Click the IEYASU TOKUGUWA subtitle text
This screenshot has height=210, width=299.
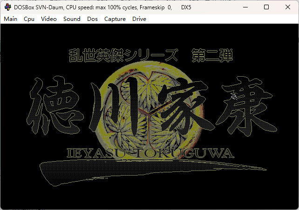[150, 154]
